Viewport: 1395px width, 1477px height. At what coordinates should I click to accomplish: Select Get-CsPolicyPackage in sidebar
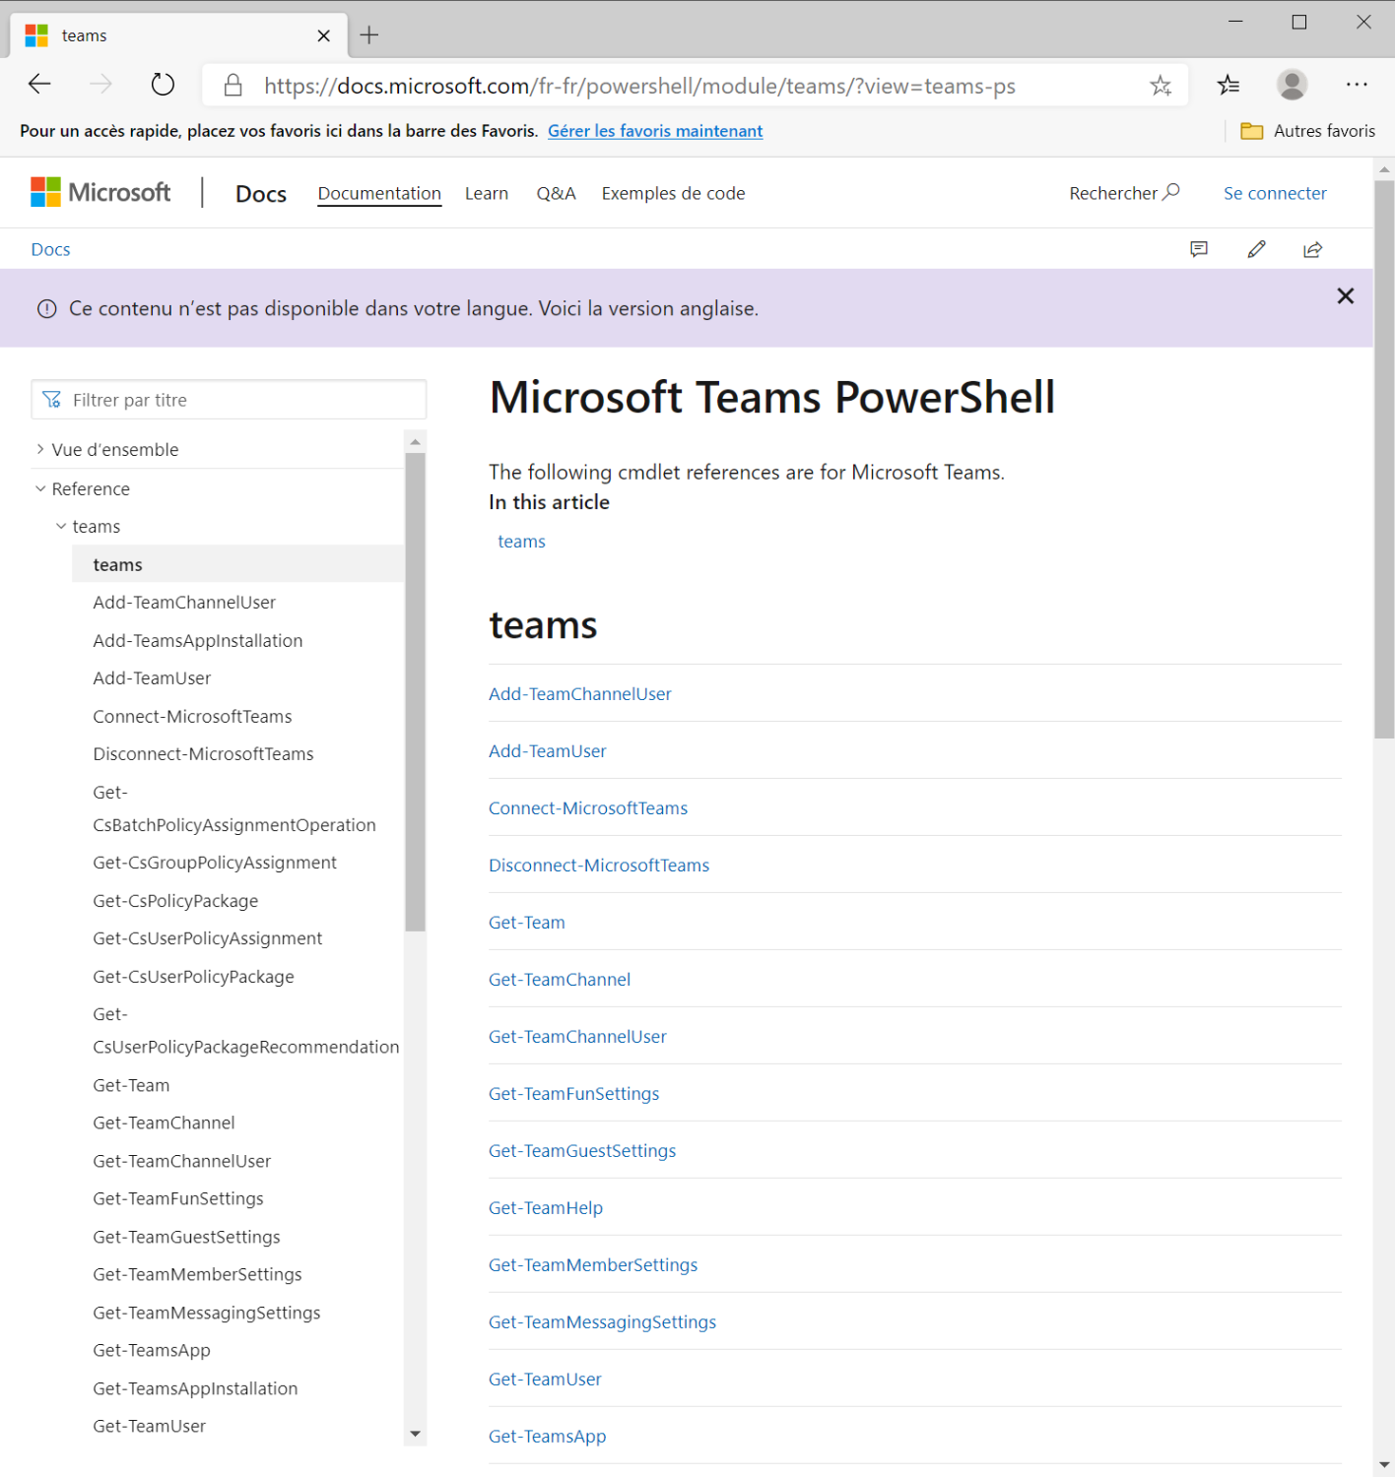175,901
